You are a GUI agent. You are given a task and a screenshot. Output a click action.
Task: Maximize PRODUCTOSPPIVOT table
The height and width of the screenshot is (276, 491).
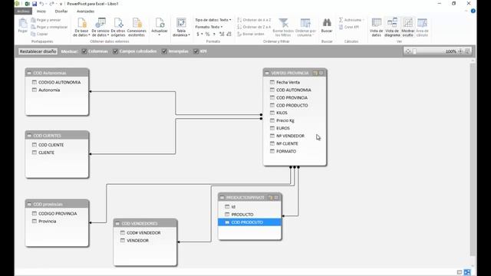[276, 198]
